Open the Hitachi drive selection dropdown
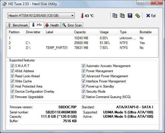 click(41, 16)
